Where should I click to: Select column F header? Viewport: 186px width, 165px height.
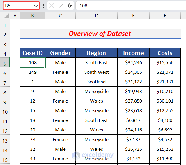[x=165, y=16]
